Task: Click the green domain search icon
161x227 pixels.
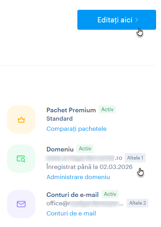Action: (21, 158)
